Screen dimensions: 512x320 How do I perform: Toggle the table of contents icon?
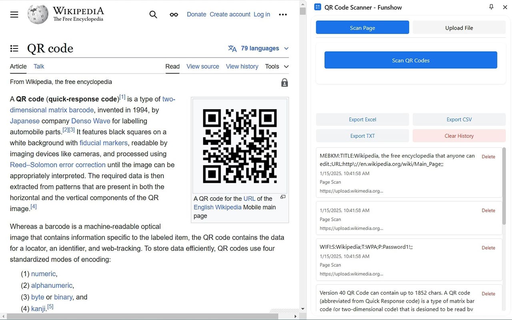pyautogui.click(x=14, y=48)
